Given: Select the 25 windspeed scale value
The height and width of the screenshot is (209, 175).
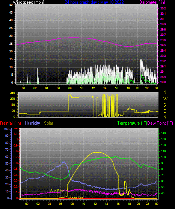Looking at the screenshot, I should point(11,44).
